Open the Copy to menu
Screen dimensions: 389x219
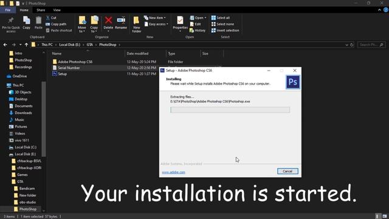(x=94, y=24)
